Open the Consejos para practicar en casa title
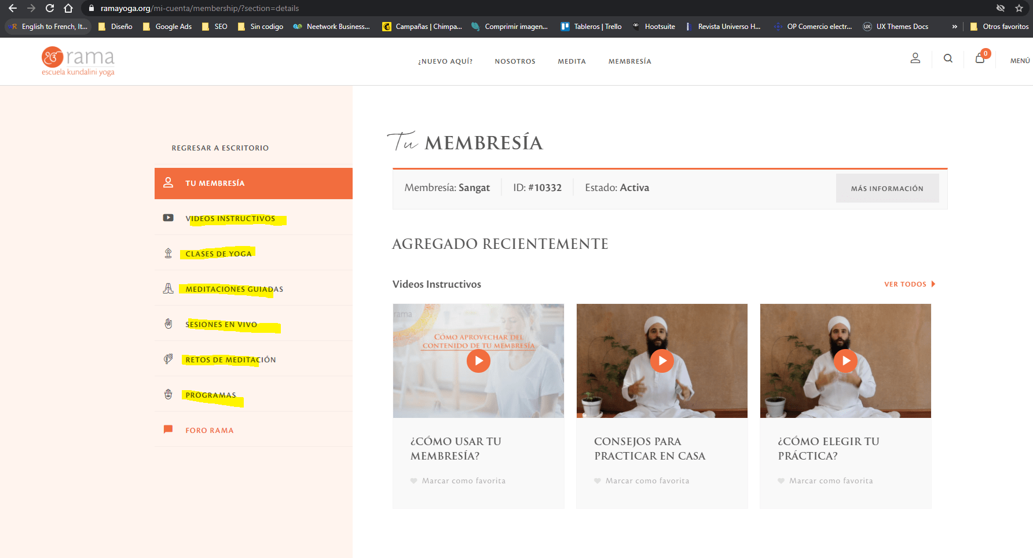The height and width of the screenshot is (558, 1033). click(x=650, y=449)
